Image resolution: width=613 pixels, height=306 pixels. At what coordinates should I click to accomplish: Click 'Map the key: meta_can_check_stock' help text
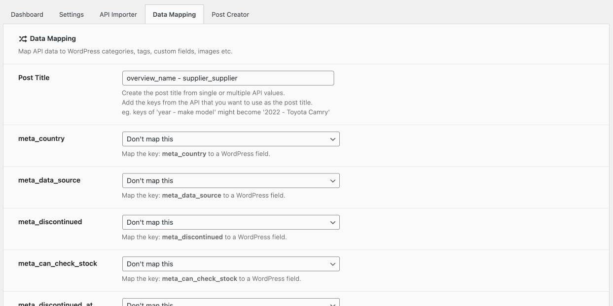tap(211, 279)
